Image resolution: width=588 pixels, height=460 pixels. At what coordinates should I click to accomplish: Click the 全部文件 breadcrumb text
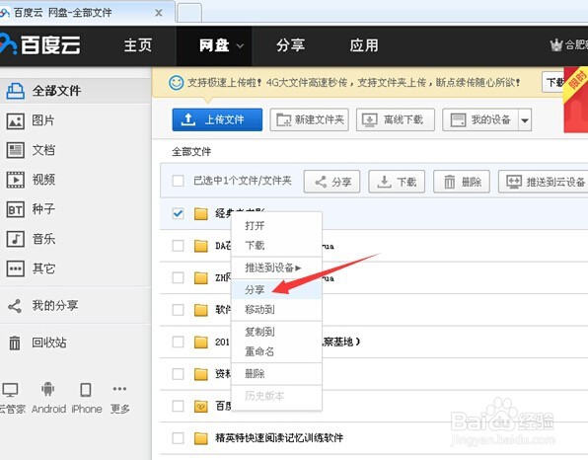pos(191,152)
